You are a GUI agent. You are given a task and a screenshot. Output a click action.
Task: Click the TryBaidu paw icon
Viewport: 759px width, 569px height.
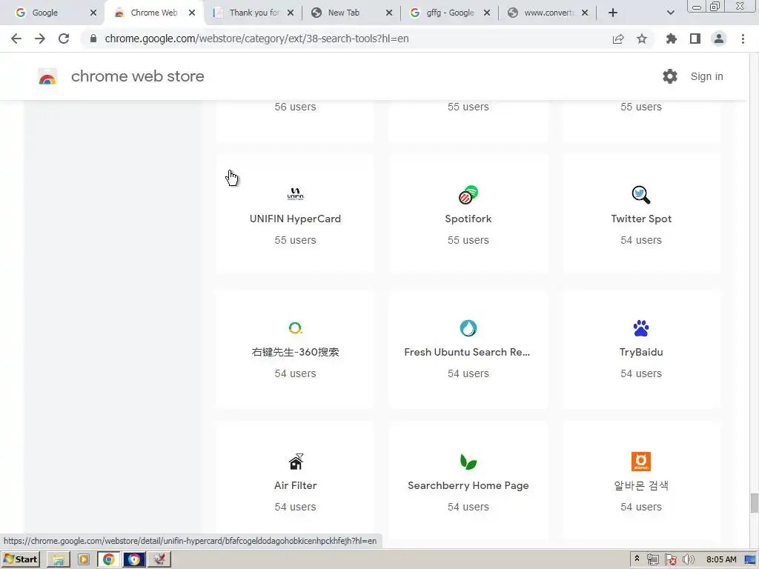click(641, 328)
